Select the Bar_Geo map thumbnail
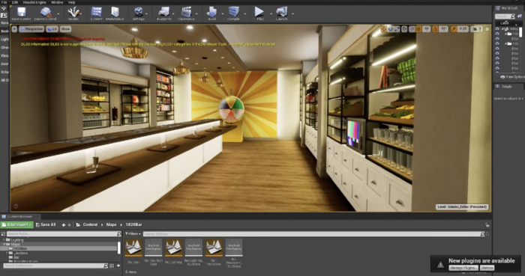 click(133, 248)
